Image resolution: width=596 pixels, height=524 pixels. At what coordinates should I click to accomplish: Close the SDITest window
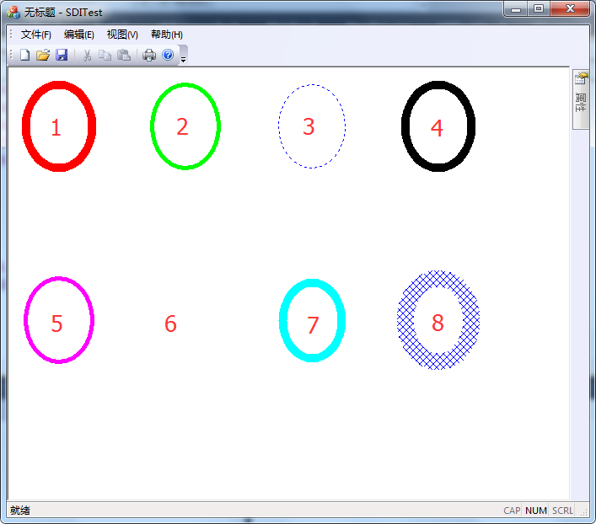pyautogui.click(x=570, y=9)
